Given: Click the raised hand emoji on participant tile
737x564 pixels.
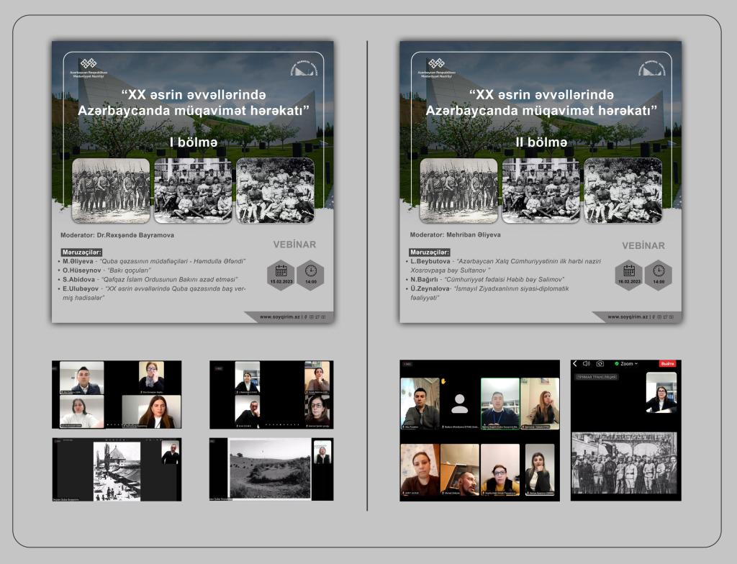Looking at the screenshot, I should [x=443, y=381].
